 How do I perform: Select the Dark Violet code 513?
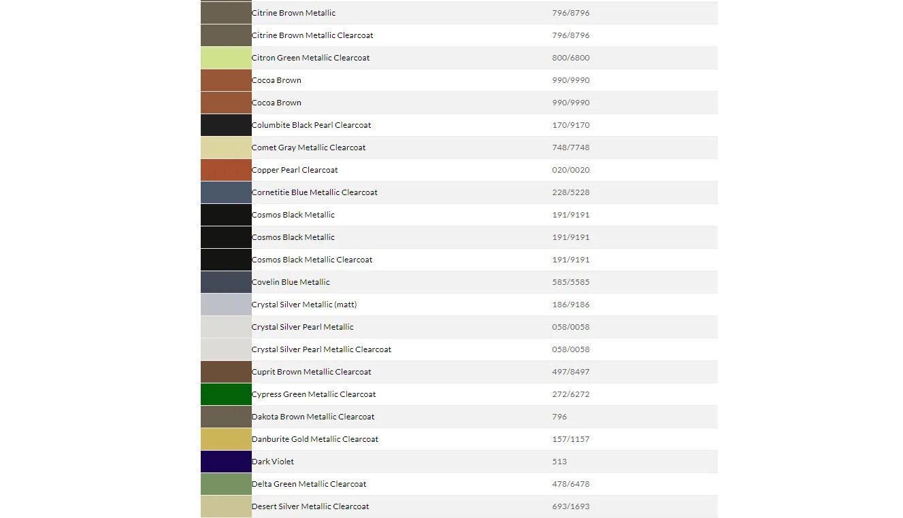click(559, 462)
